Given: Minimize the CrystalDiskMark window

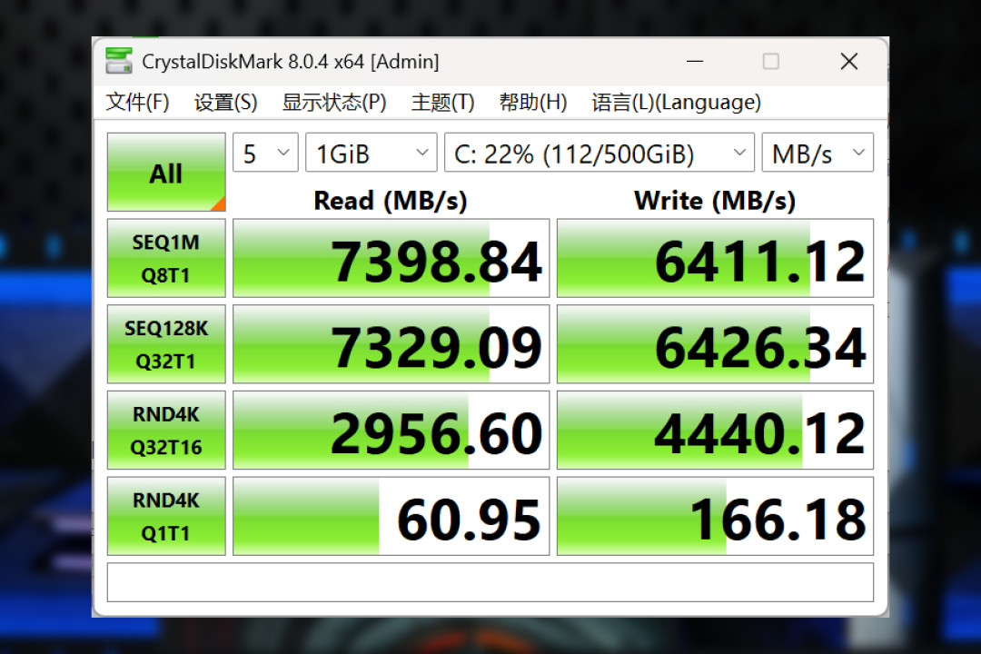Looking at the screenshot, I should pyautogui.click(x=695, y=62).
